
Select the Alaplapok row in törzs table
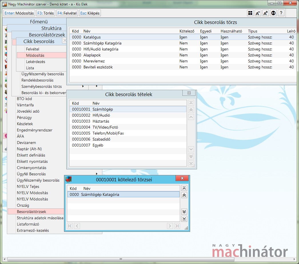(x=92, y=55)
